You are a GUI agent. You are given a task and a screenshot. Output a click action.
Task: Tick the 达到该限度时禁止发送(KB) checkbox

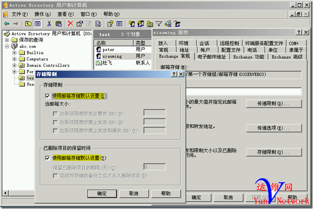(x=56, y=122)
